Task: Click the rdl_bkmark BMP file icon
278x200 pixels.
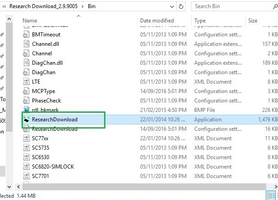Action: pyautogui.click(x=27, y=110)
